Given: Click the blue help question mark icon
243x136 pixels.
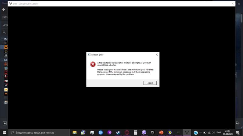Looking at the screenshot, I should [x=196, y=133].
